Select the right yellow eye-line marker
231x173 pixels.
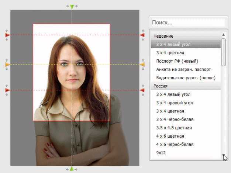tap(142, 65)
